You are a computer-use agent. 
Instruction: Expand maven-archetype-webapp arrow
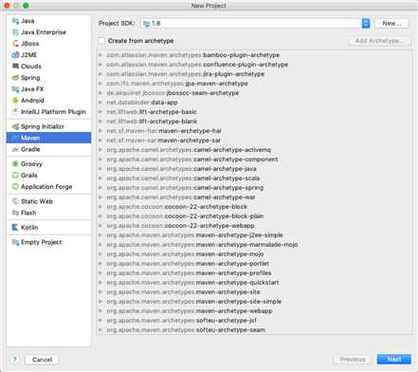(100, 311)
